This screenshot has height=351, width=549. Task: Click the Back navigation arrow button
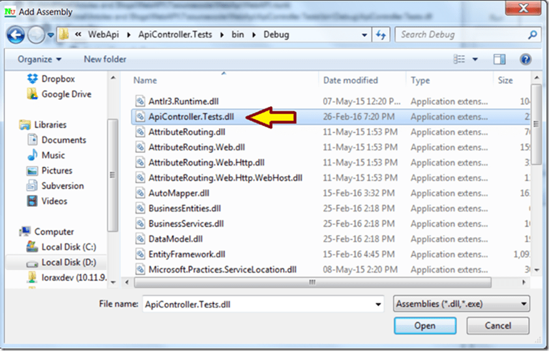click(16, 35)
